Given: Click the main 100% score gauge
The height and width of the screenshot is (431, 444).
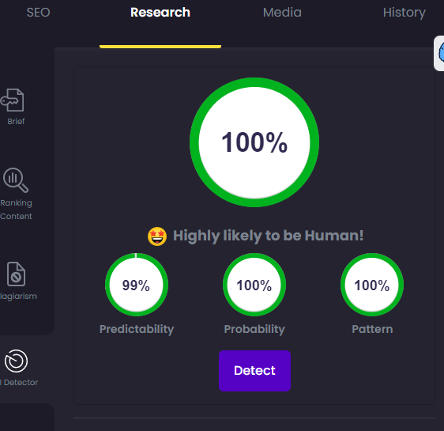Looking at the screenshot, I should pyautogui.click(x=254, y=142).
